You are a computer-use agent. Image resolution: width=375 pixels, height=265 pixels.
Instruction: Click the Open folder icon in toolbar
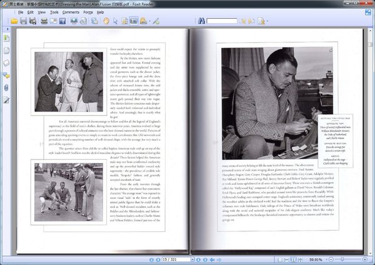pyautogui.click(x=14, y=21)
